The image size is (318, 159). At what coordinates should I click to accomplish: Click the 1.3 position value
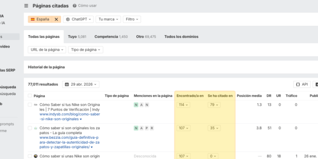tap(259, 105)
